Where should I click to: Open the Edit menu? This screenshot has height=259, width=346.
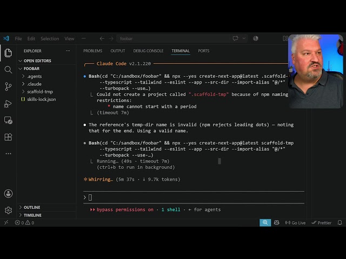click(31, 38)
